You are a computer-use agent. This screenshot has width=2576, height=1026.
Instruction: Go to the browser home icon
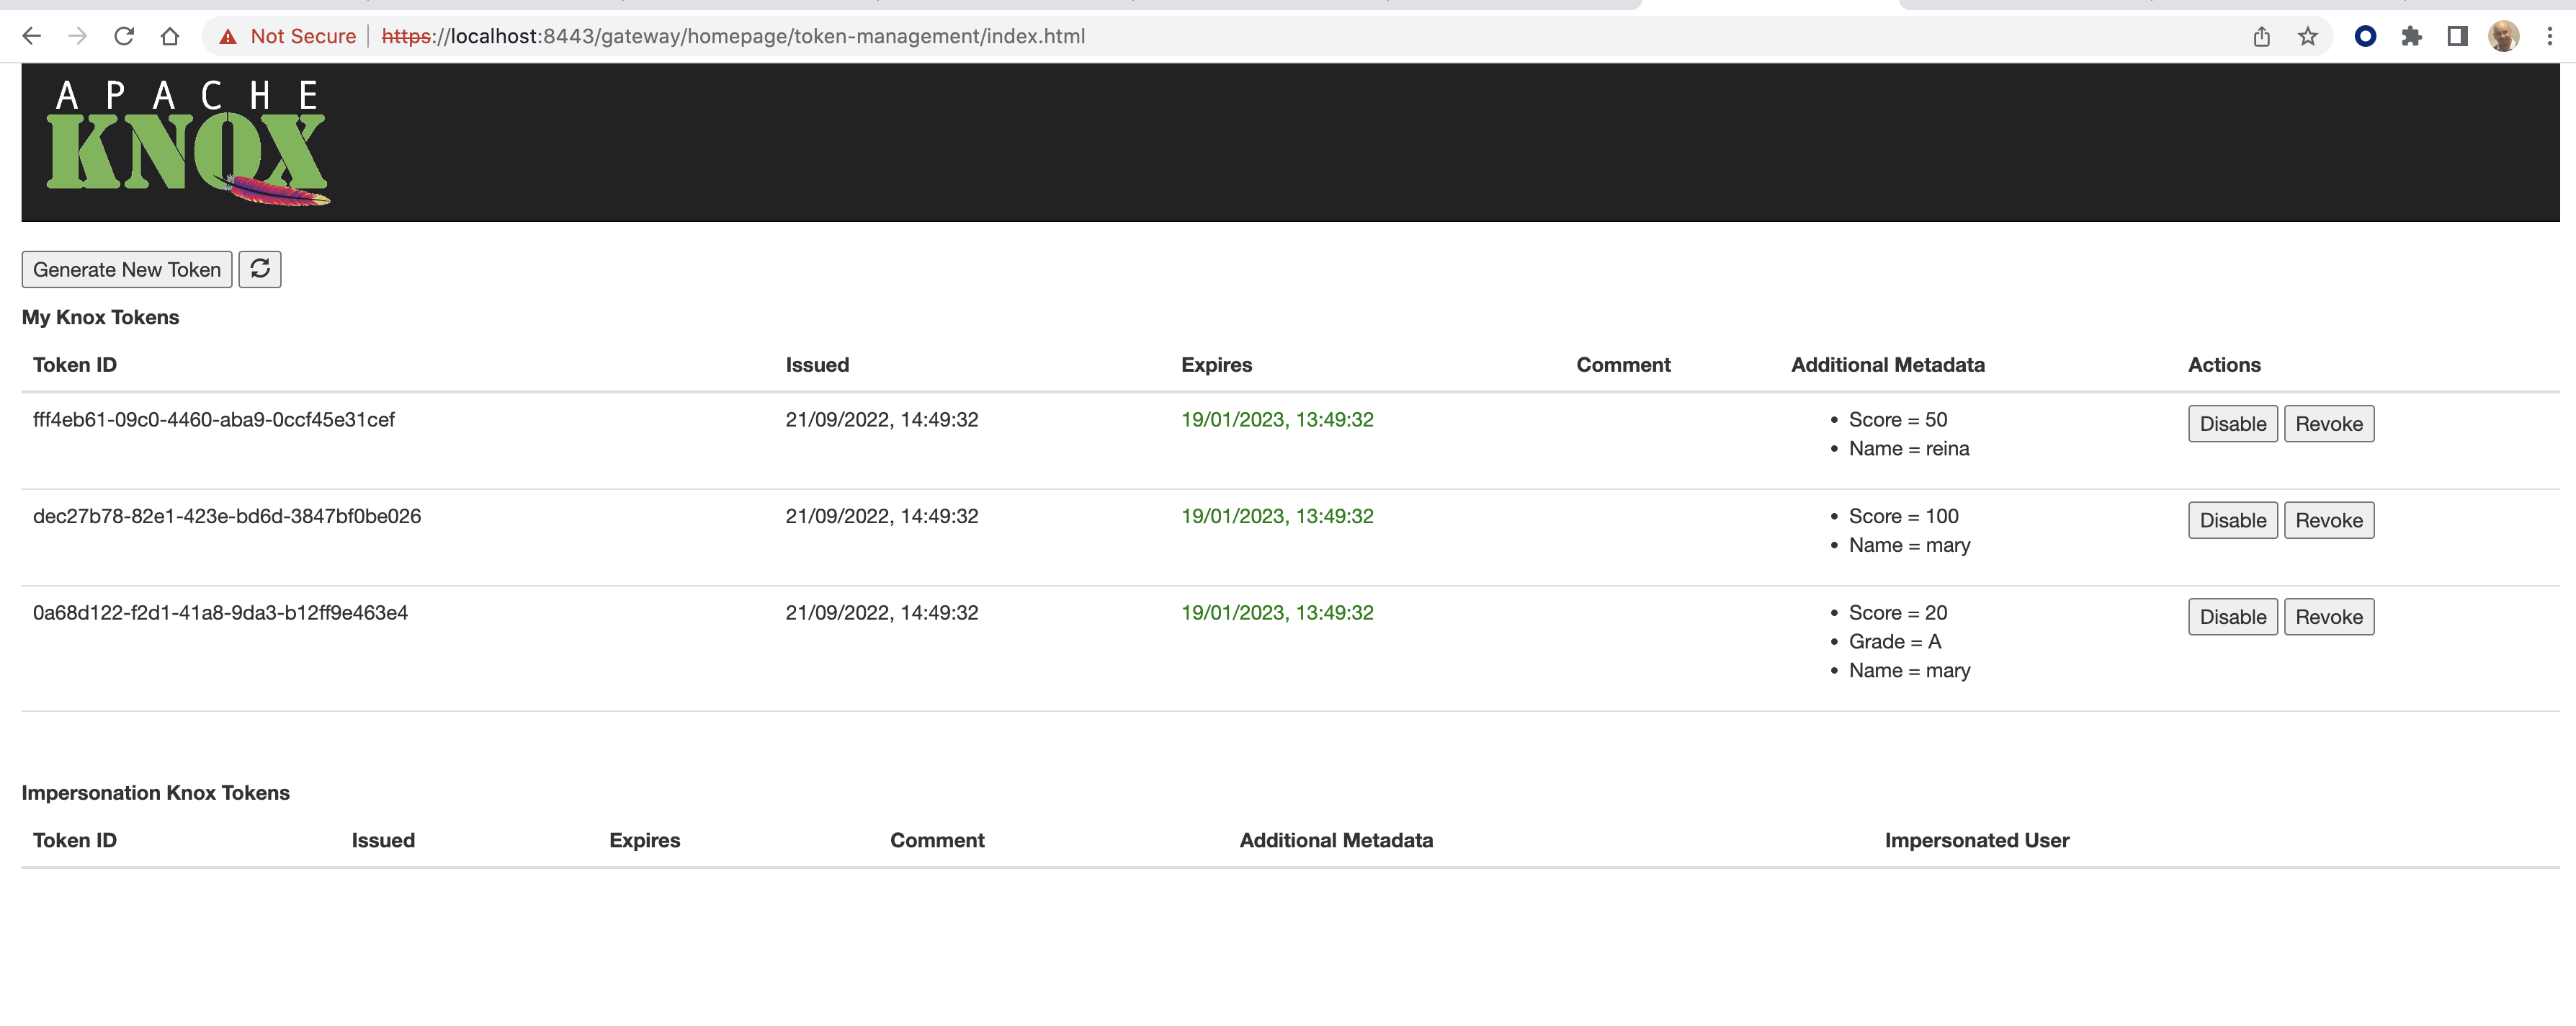click(170, 37)
